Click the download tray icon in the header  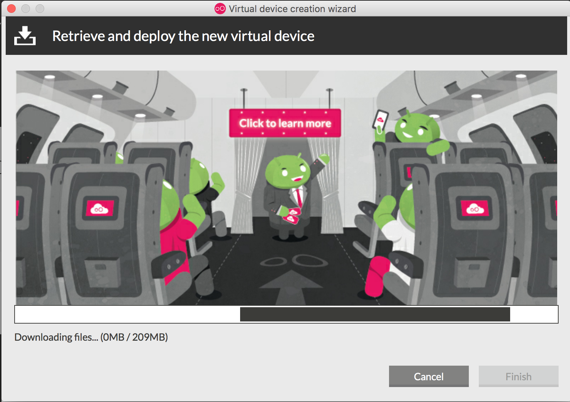[x=25, y=36]
